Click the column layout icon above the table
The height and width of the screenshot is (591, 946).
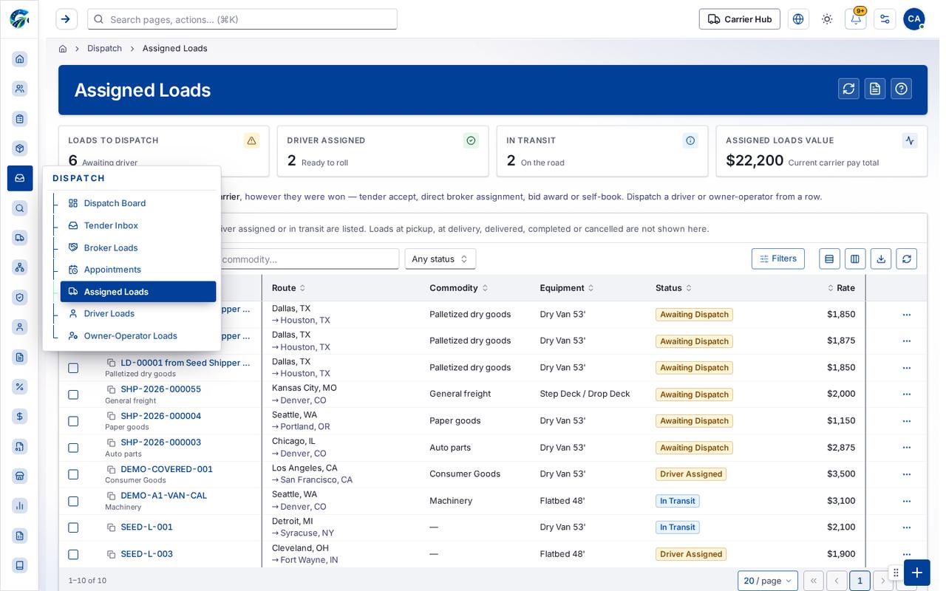pos(855,259)
